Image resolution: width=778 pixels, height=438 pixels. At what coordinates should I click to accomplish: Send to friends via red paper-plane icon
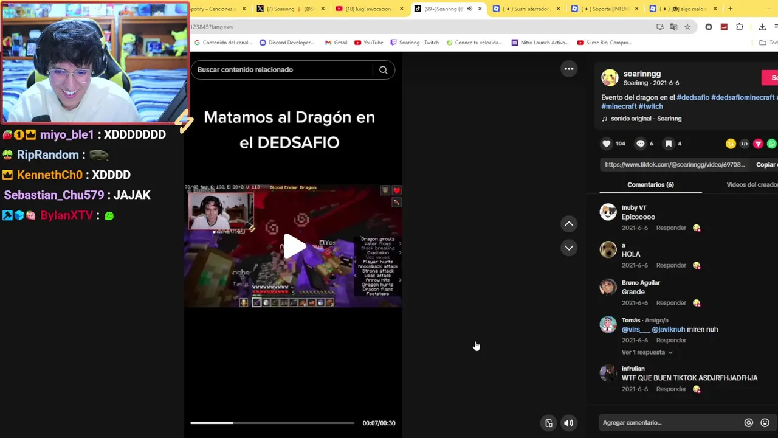pos(758,144)
